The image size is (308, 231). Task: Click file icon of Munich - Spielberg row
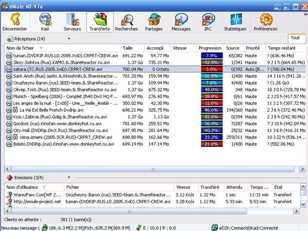pyautogui.click(x=9, y=97)
